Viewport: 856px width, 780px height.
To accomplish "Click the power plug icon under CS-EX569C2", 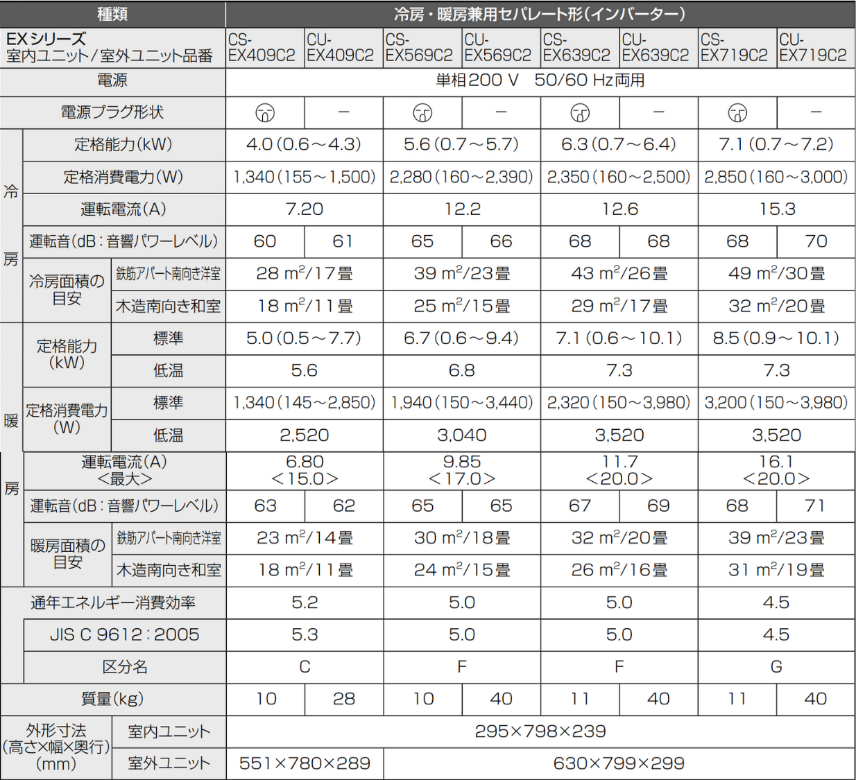I will (x=422, y=112).
